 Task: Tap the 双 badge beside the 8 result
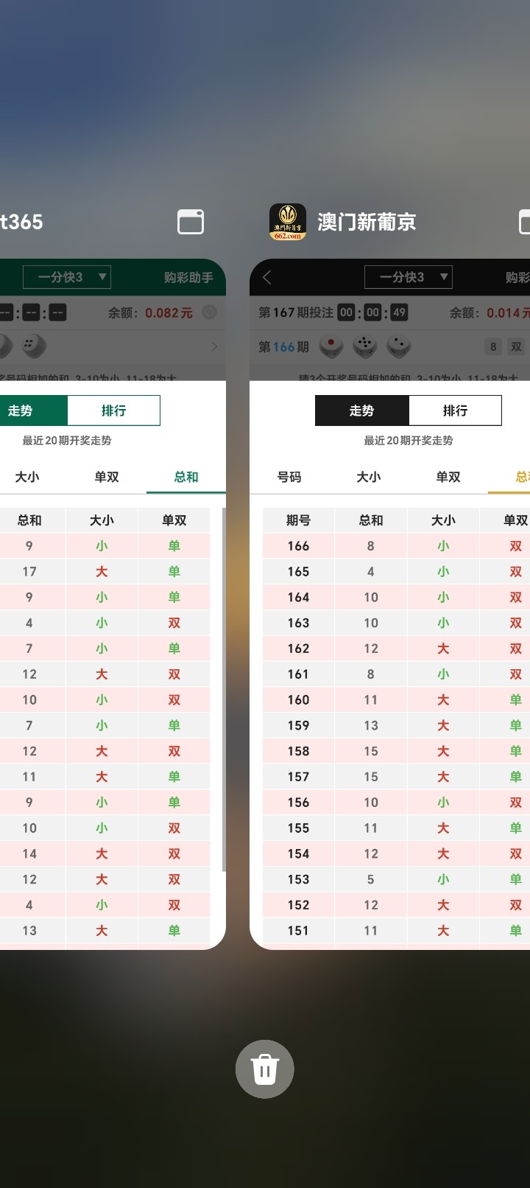tap(517, 346)
